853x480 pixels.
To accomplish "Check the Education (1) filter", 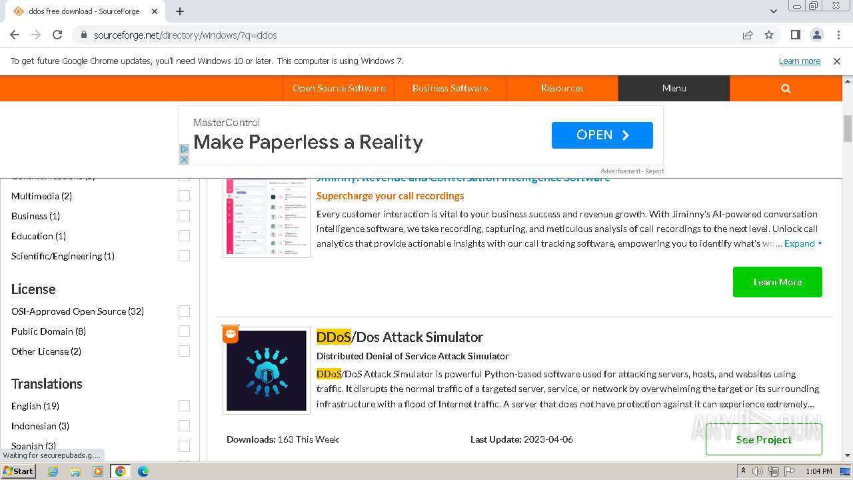I will click(x=184, y=236).
